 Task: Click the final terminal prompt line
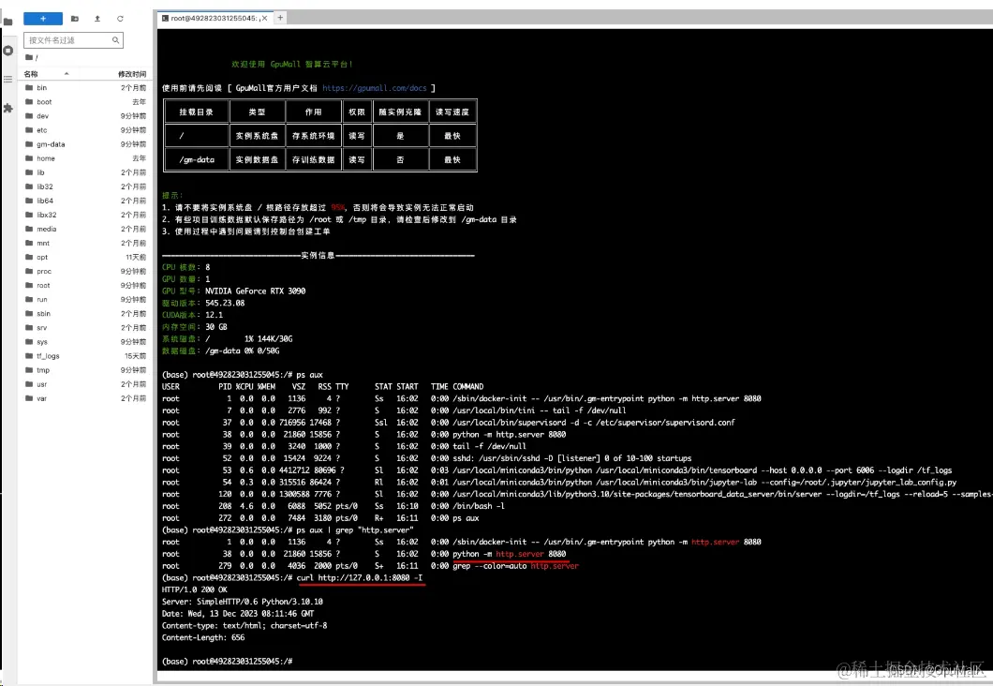pos(228,662)
